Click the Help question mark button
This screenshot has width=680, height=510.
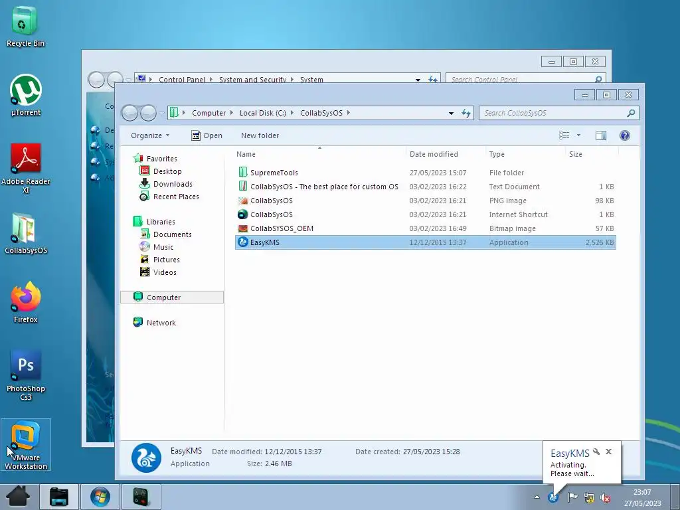click(624, 135)
